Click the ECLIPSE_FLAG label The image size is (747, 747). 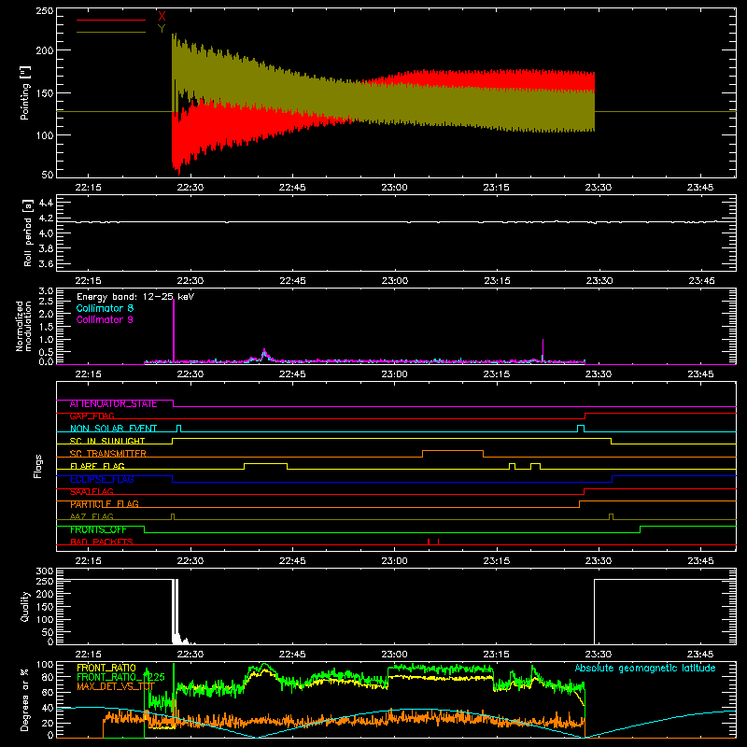[x=102, y=479]
